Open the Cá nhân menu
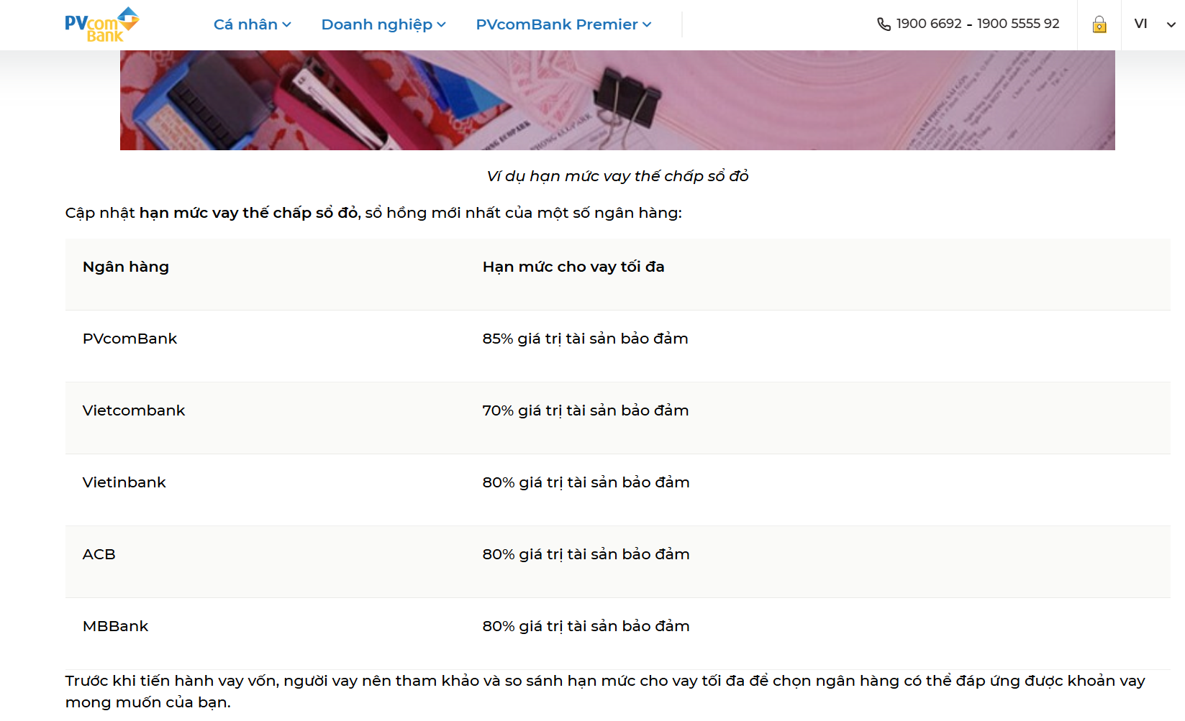 [245, 24]
